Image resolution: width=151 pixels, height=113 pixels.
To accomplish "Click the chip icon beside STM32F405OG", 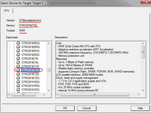I will click(18, 43).
